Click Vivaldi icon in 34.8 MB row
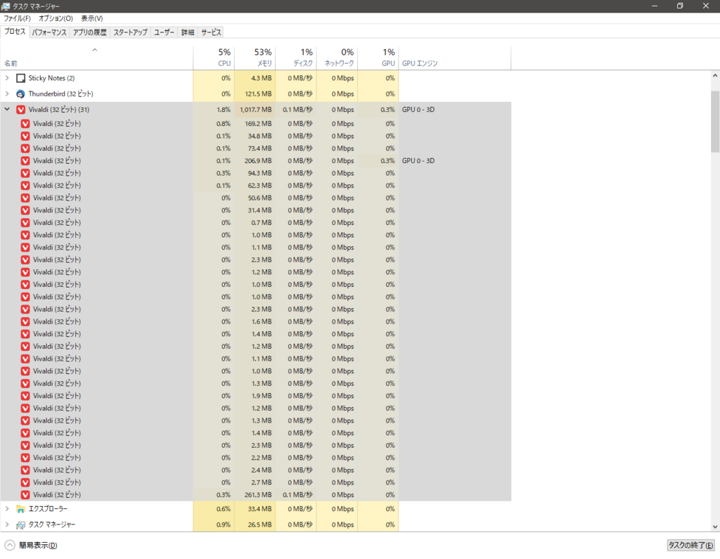Image resolution: width=720 pixels, height=559 pixels. point(25,136)
